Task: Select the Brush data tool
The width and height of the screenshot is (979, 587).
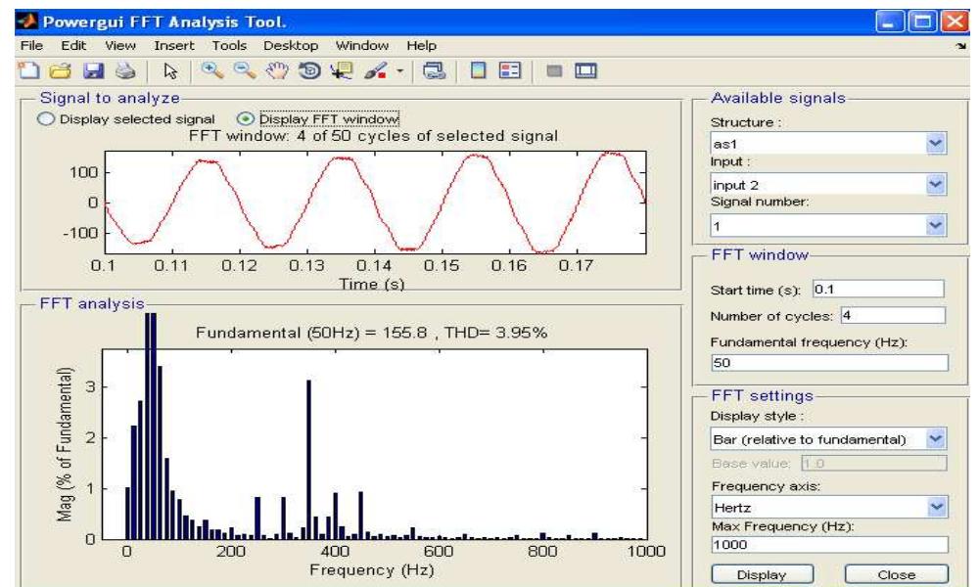Action: (x=375, y=70)
